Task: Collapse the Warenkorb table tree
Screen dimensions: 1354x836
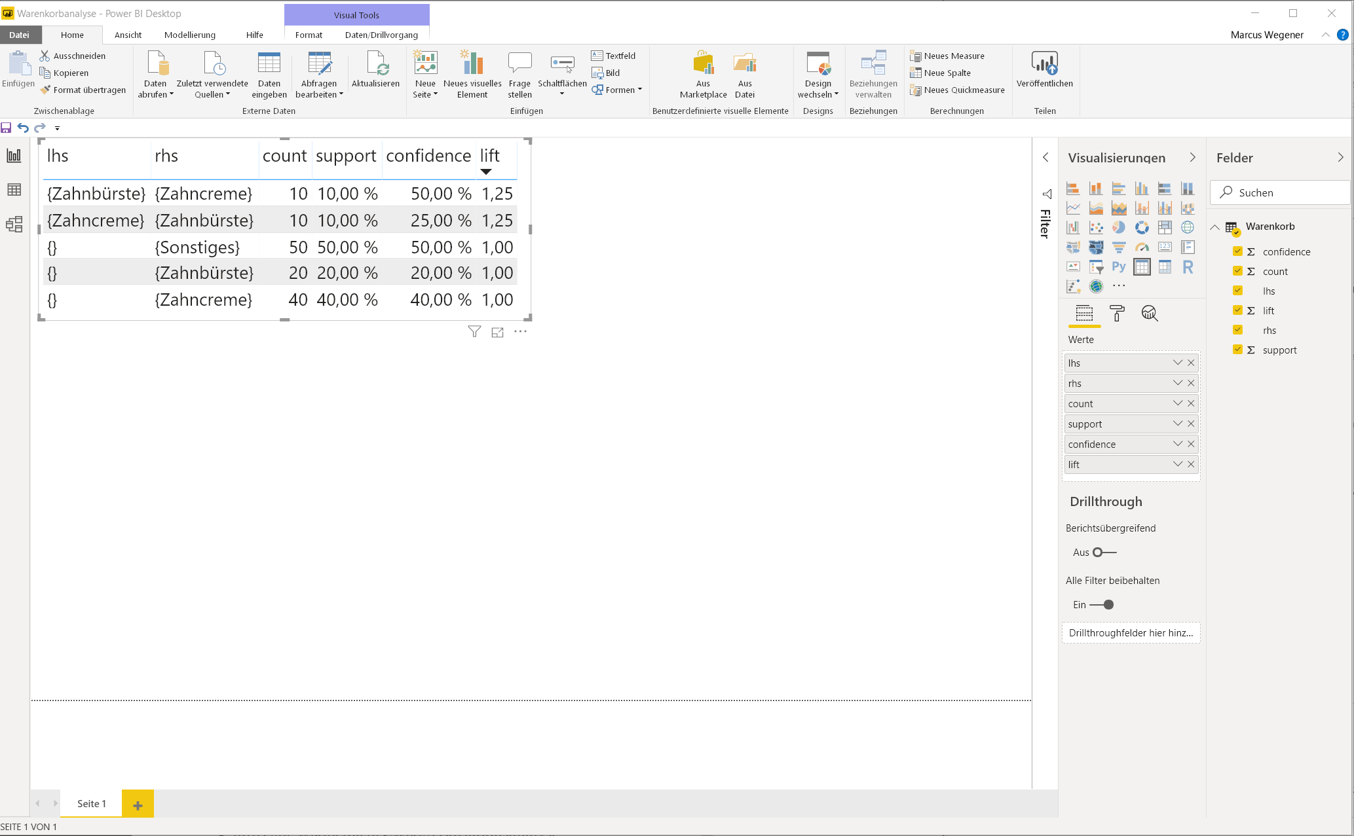Action: tap(1215, 227)
